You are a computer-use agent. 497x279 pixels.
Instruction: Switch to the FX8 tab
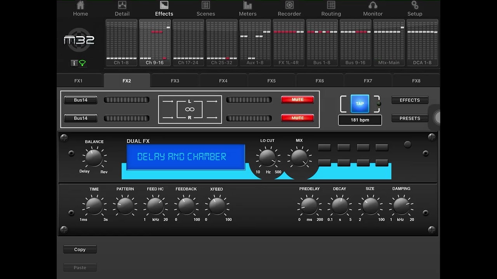click(x=416, y=81)
